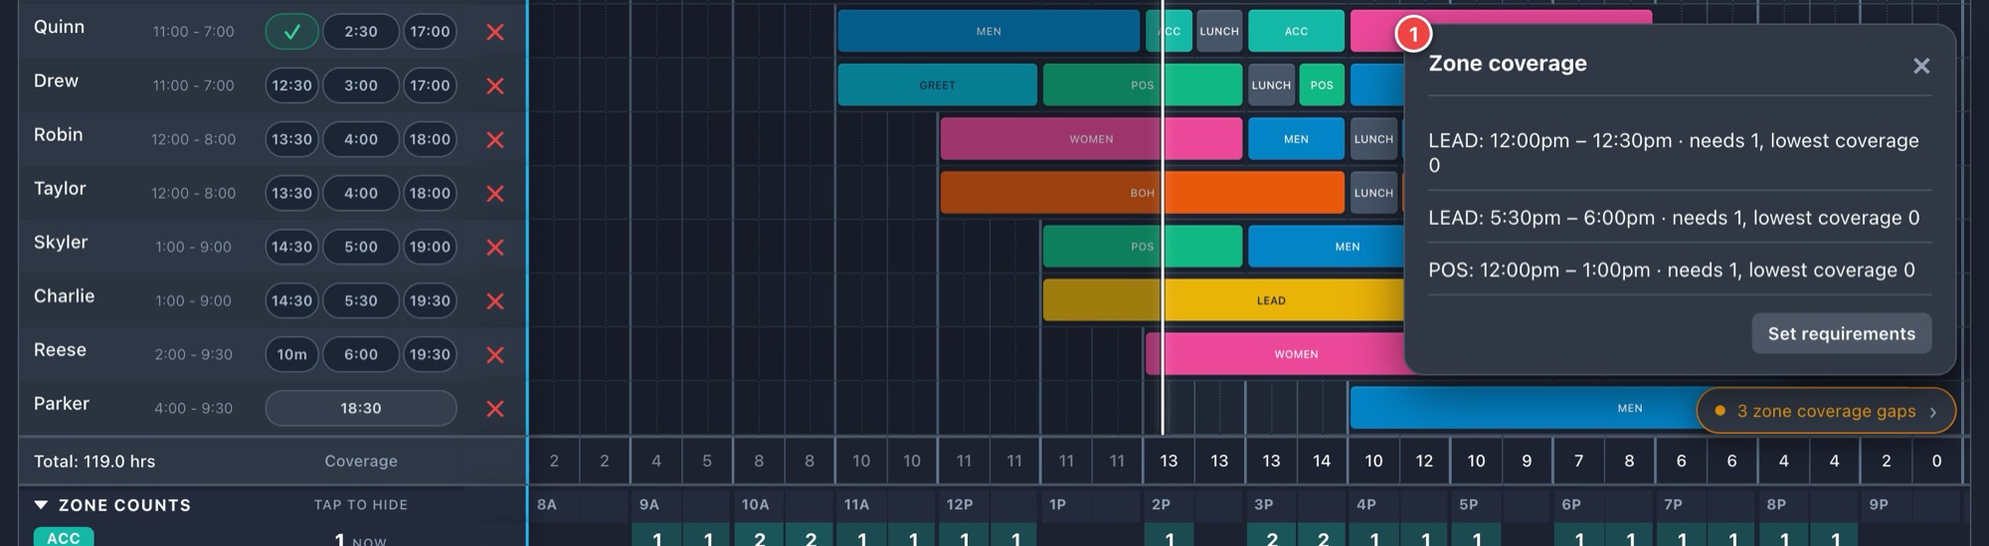Click Drew's 11:00 - 7:00 shift time
1989x546 pixels.
(194, 86)
